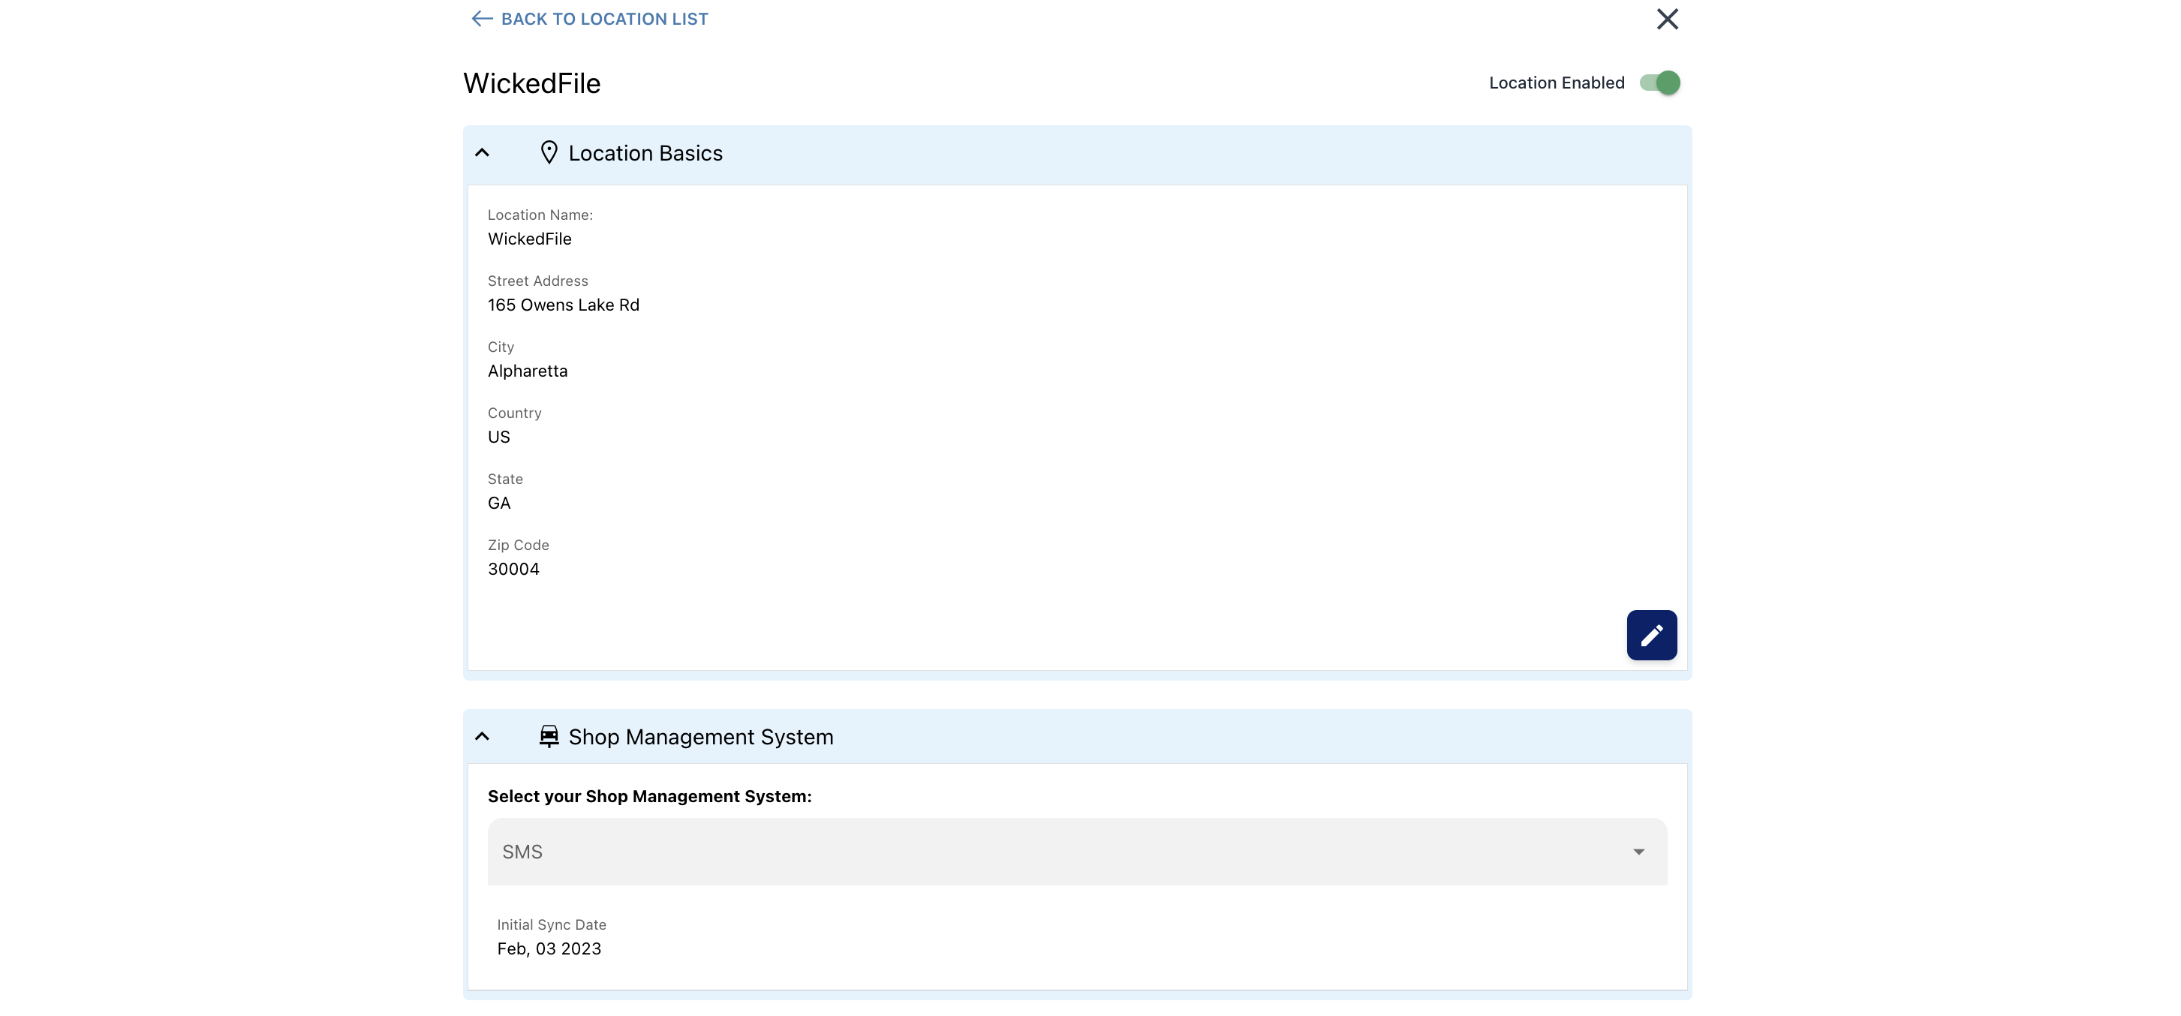This screenshot has width=2181, height=1016.
Task: Click the Location Basics header title
Action: (x=645, y=153)
